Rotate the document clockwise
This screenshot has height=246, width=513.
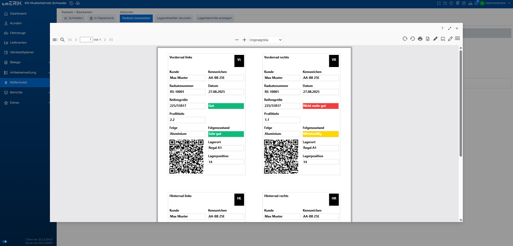405,39
